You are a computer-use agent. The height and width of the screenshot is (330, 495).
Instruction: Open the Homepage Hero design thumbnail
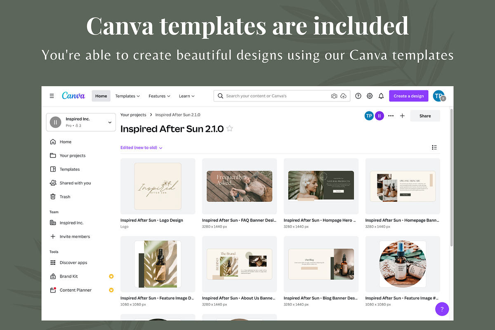coord(321,186)
